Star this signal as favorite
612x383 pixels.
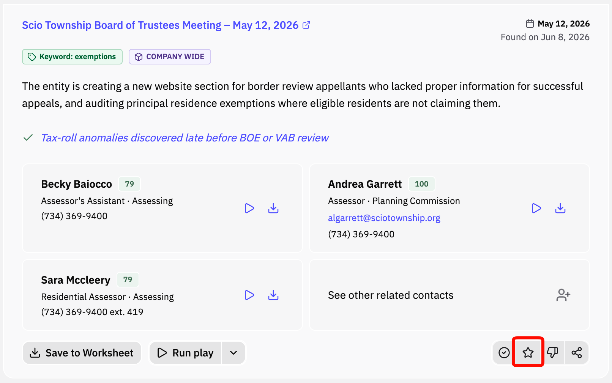click(x=528, y=353)
